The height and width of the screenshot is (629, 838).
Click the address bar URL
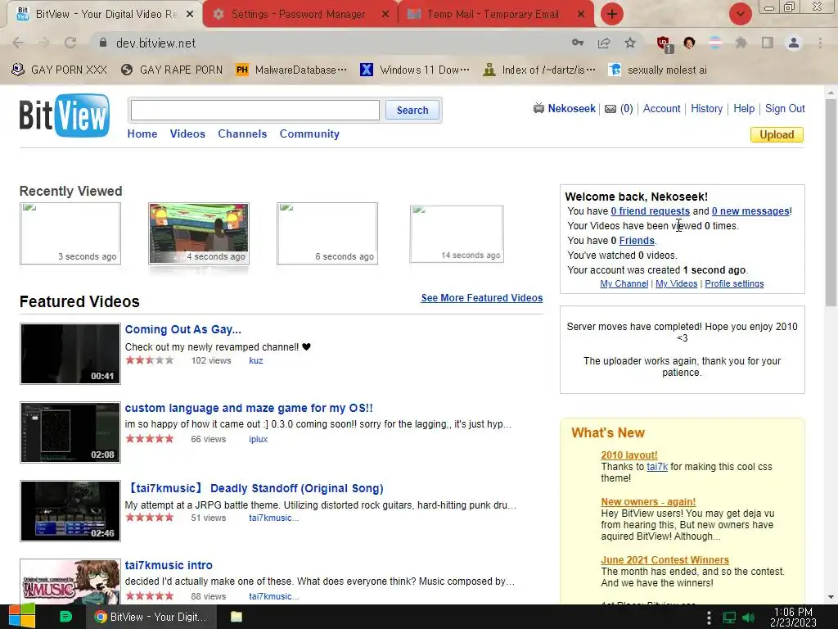[x=155, y=43]
